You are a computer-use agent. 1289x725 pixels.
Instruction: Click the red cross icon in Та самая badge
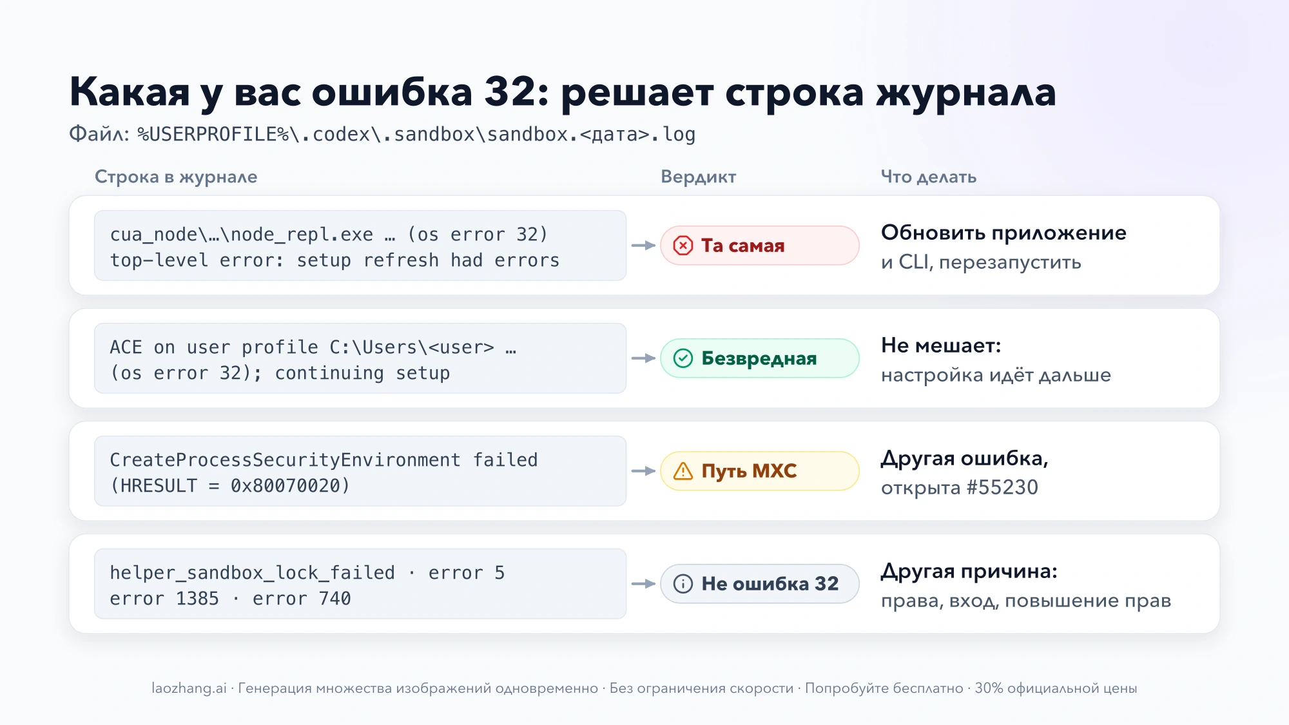[x=683, y=246]
